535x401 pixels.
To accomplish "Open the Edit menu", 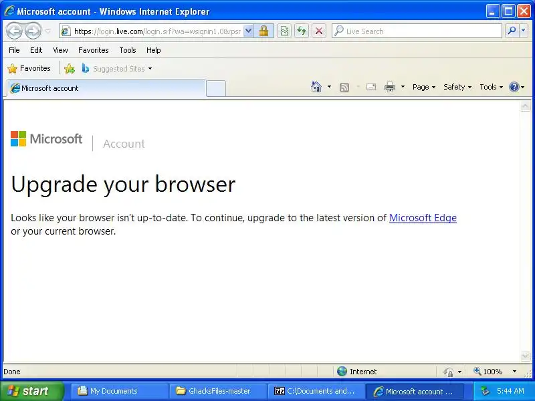I will [36, 50].
